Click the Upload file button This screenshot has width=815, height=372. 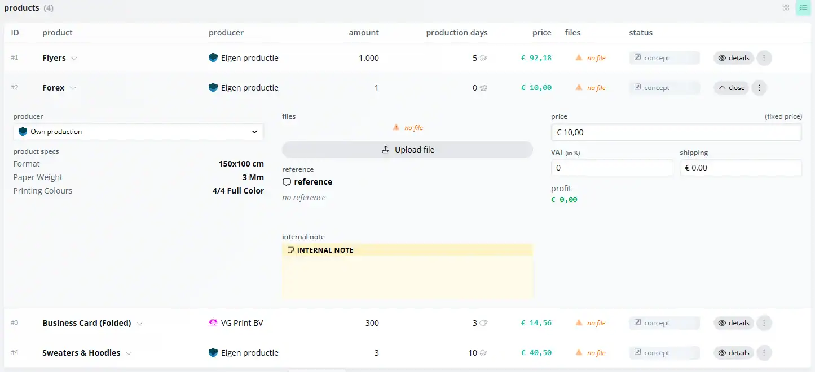[407, 150]
